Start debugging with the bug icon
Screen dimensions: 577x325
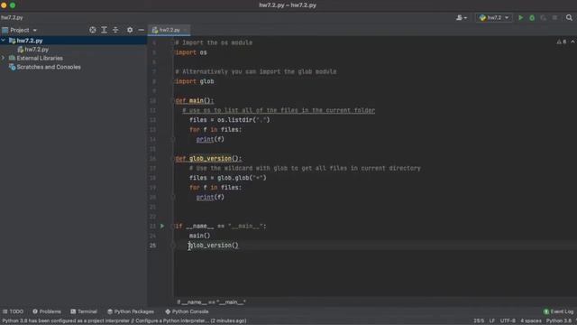coord(532,18)
